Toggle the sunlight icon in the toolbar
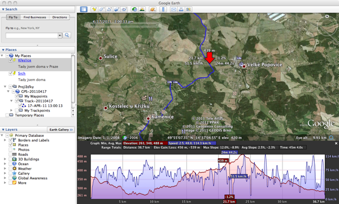Viewport: 339px width, 204px height. [142, 9]
